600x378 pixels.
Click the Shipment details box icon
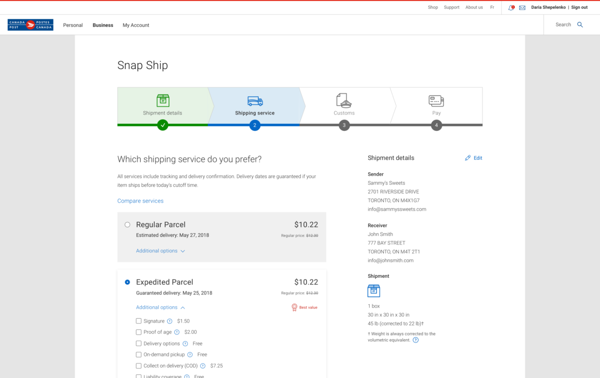click(x=163, y=101)
